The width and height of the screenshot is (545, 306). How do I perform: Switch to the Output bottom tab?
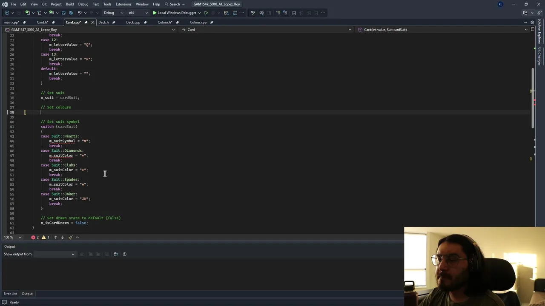pos(27,294)
